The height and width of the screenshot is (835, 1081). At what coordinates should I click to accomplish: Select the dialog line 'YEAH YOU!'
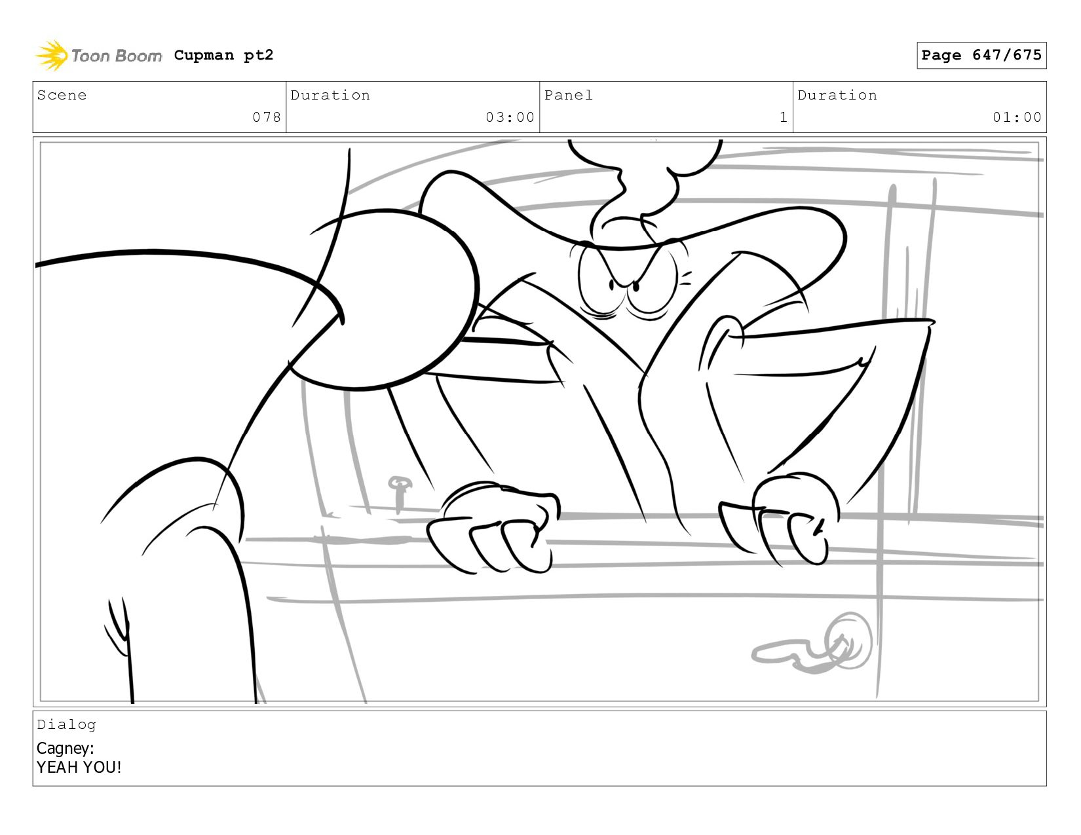(x=79, y=767)
